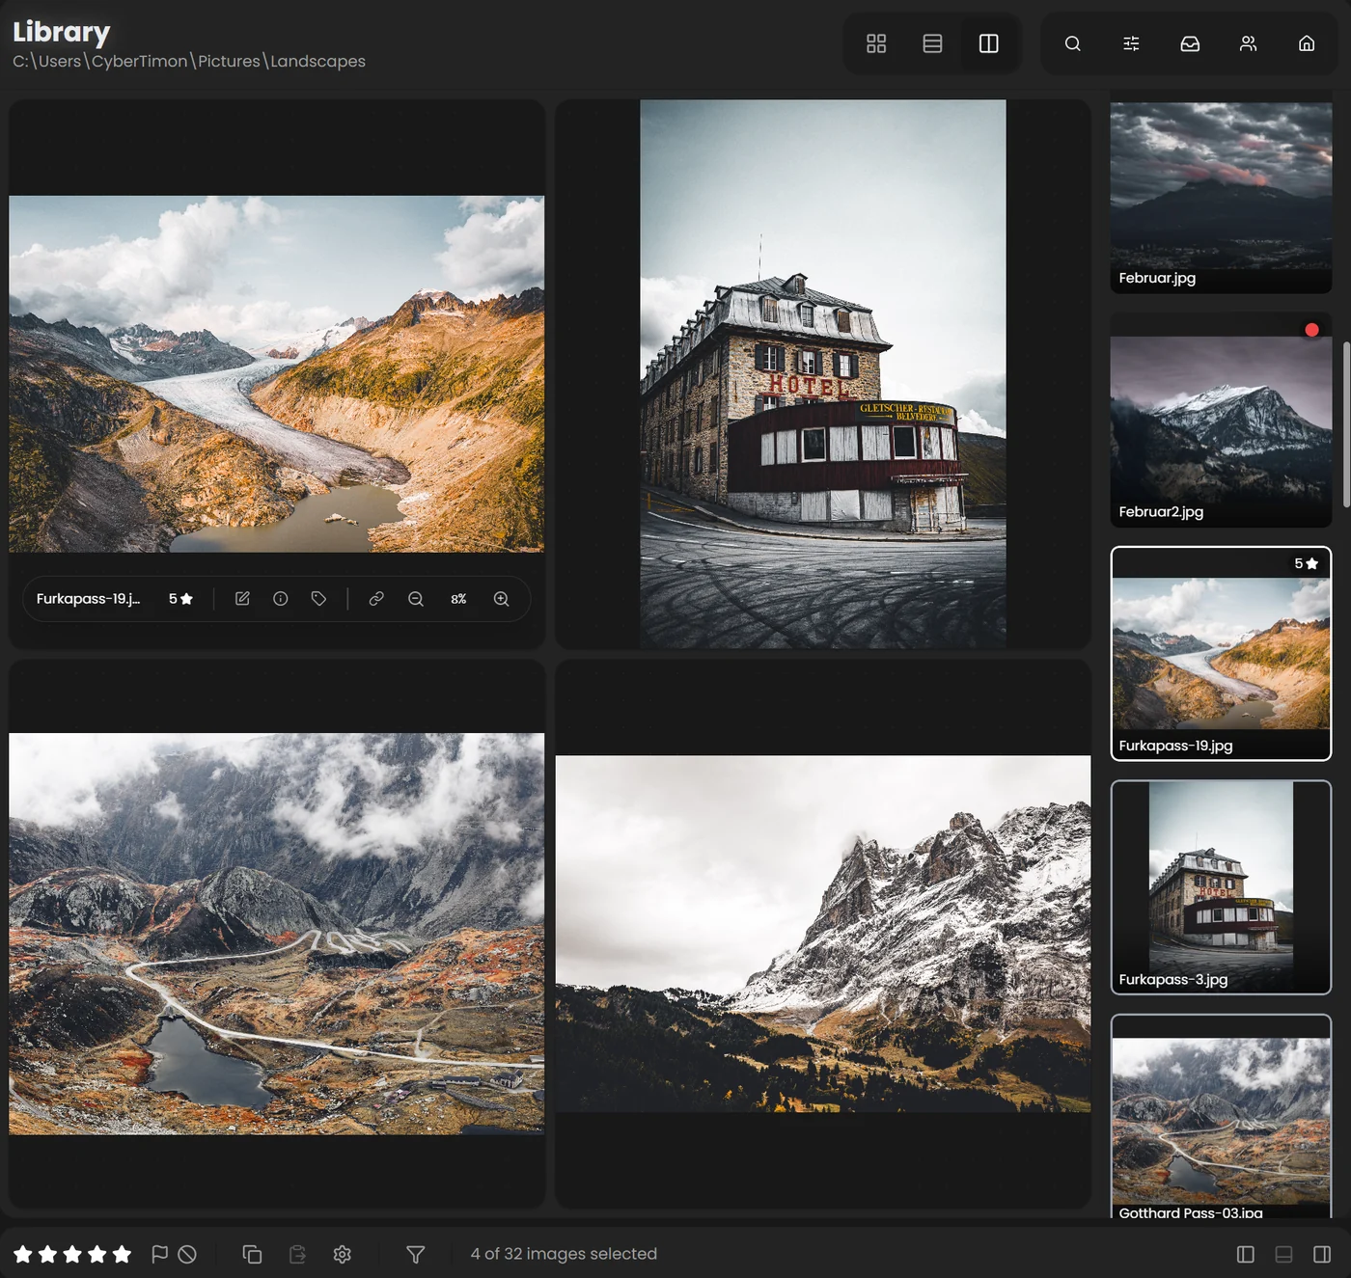Screen dimensions: 1351x1278
Task: Toggle the bottom panel visibility
Action: (x=1283, y=1254)
